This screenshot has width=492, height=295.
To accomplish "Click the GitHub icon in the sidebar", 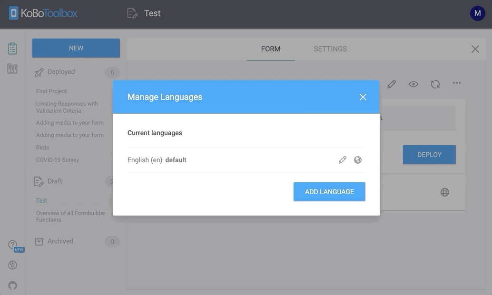I will 13,285.
